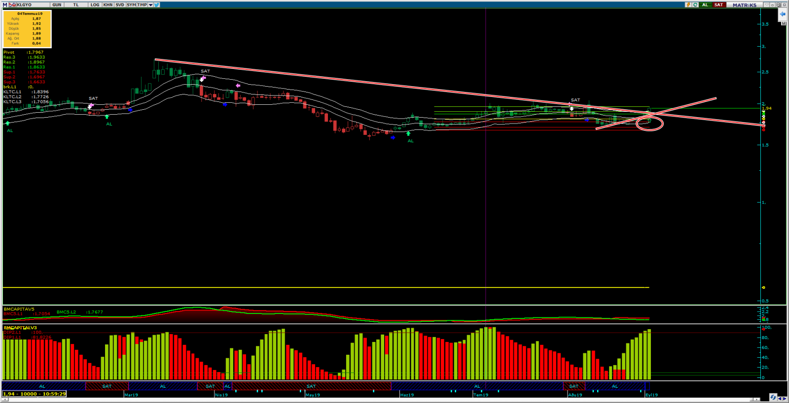Open the GUN period selector

57,4
